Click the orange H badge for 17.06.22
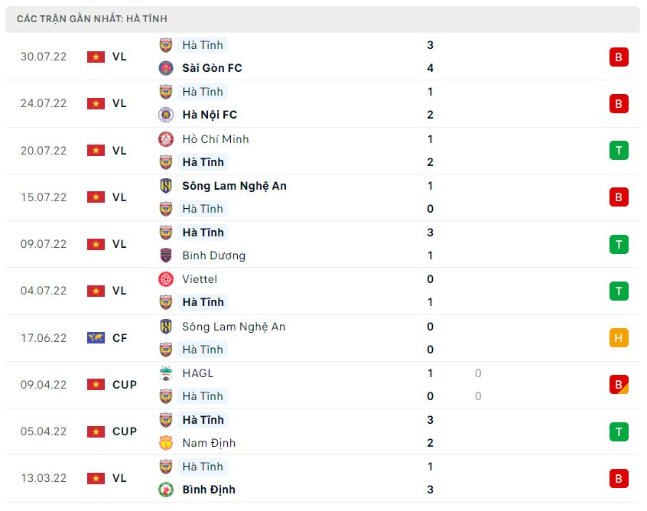 (619, 337)
